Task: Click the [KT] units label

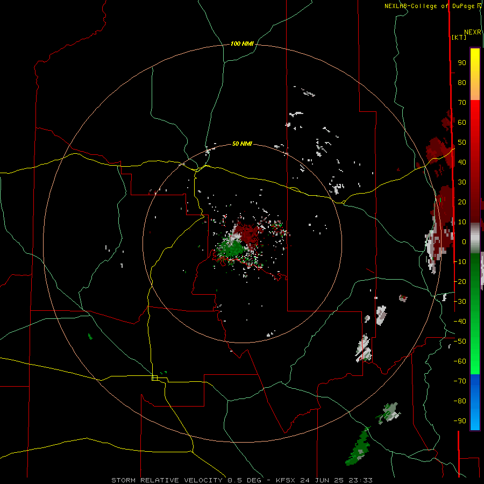Action: [x=459, y=37]
